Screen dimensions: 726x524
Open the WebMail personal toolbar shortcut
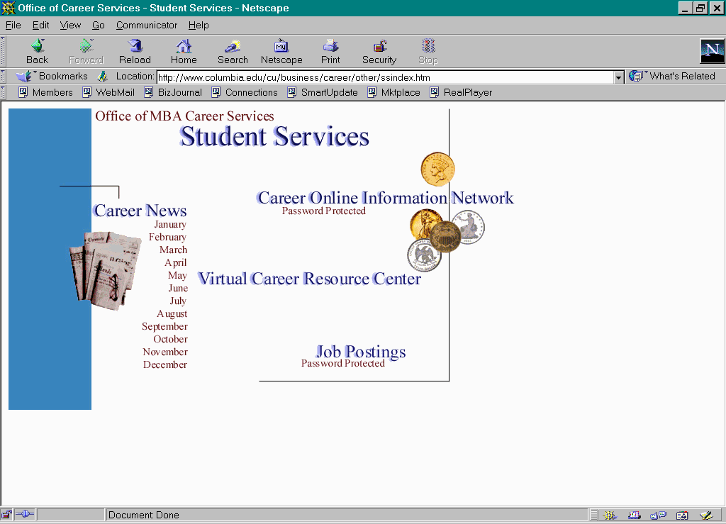click(108, 92)
